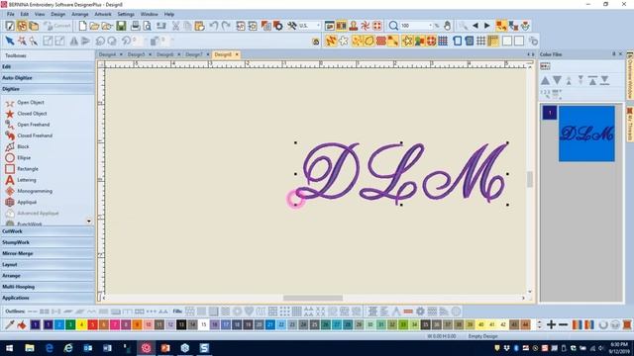The image size is (634, 356).
Task: Click the minus remove color icon
Action: (x=564, y=324)
